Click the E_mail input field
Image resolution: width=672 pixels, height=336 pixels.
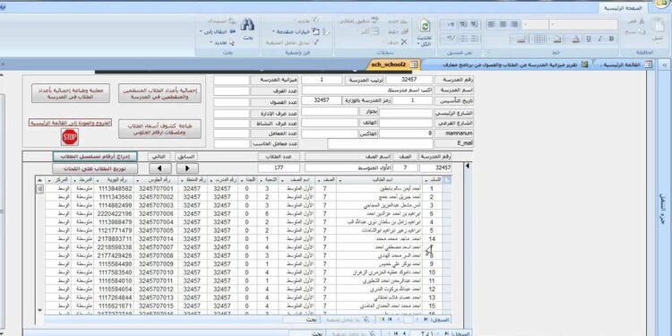(380, 143)
